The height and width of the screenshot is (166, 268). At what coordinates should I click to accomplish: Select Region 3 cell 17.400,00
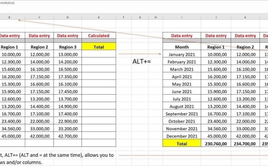click(x=68, y=114)
